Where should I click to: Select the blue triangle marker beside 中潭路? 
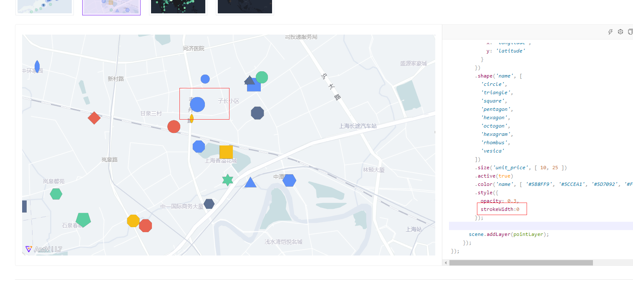(250, 182)
